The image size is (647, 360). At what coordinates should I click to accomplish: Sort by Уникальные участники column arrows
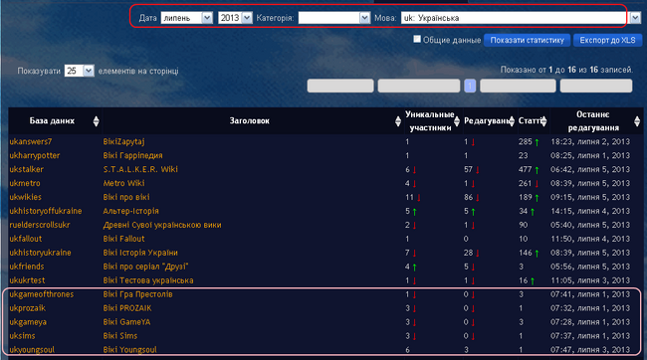point(456,121)
